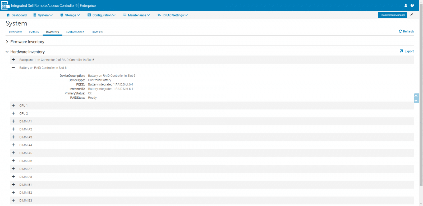Expand the DIMM A6 row

pyautogui.click(x=13, y=161)
